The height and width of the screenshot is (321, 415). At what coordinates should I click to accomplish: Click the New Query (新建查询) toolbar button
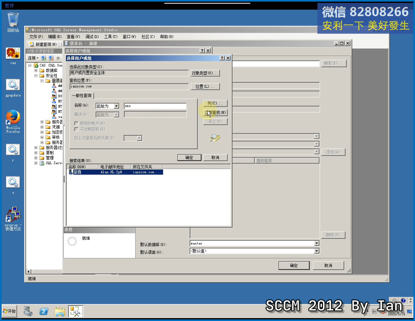(43, 44)
